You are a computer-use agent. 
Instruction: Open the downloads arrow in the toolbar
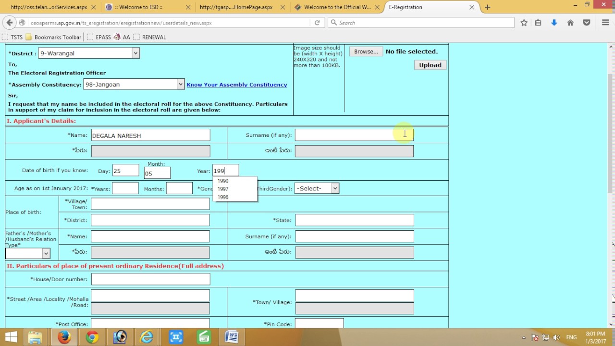point(554,23)
